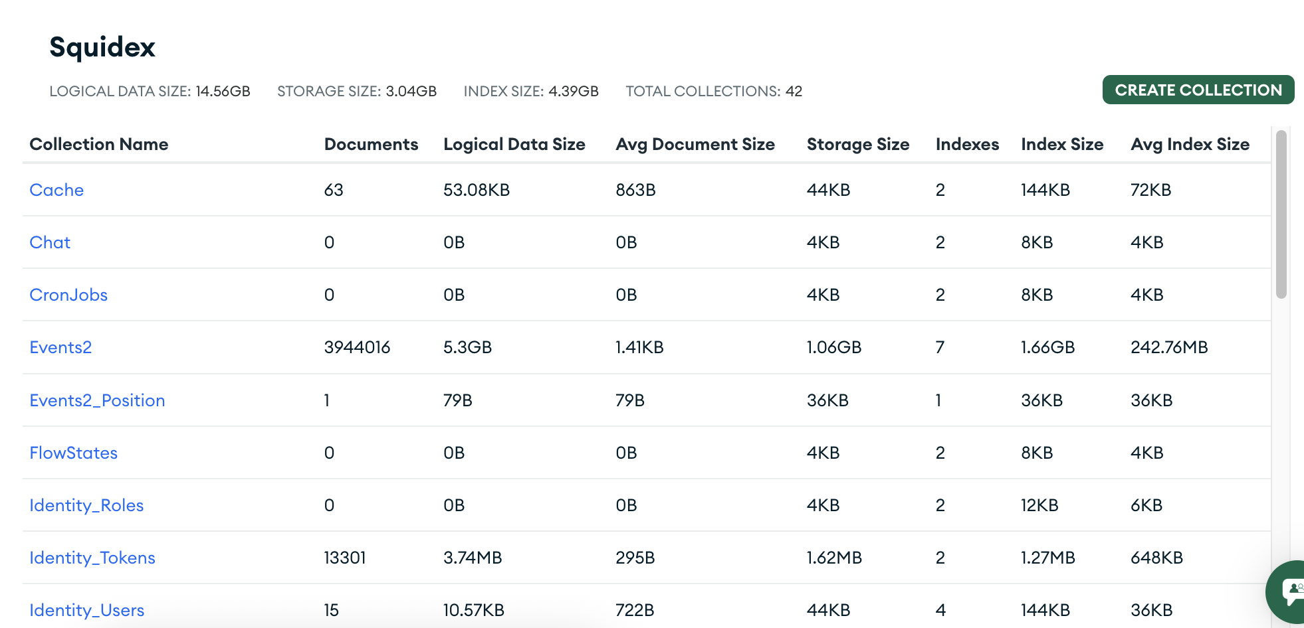This screenshot has height=628, width=1304.
Task: Click the 1.27MB index size value
Action: pyautogui.click(x=1048, y=558)
